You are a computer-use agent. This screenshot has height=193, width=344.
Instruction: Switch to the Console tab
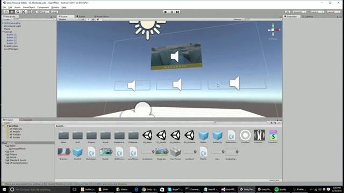click(x=27, y=120)
